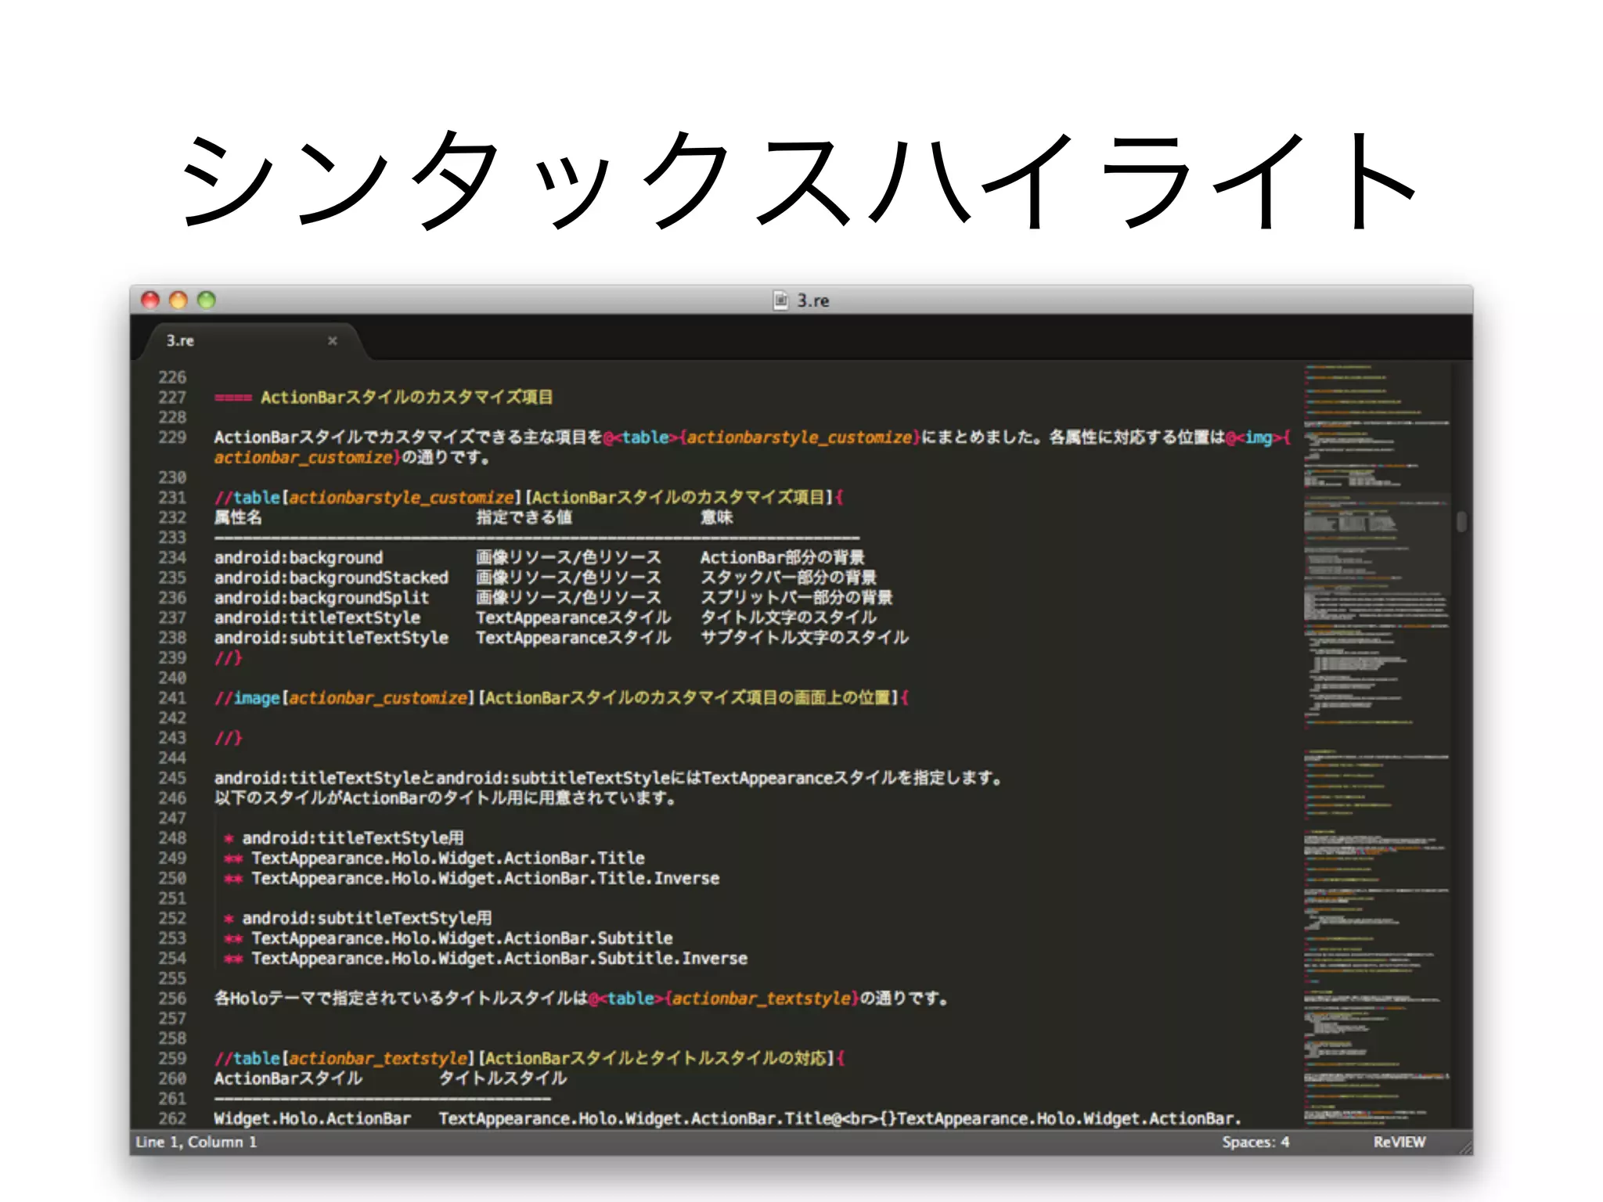Open the Spaces: 4 indentation menu
The image size is (1603, 1202).
[x=1255, y=1142]
